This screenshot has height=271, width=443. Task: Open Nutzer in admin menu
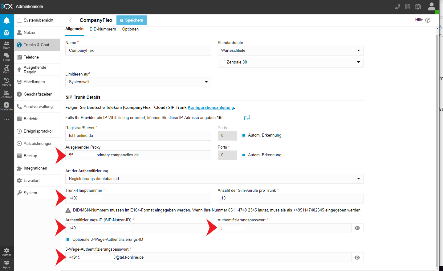click(37, 33)
